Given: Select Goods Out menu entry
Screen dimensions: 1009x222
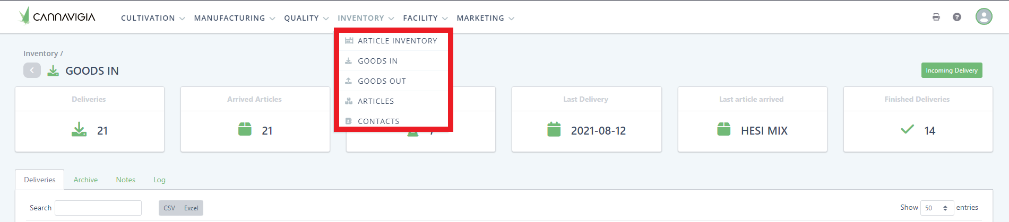Looking at the screenshot, I should [382, 81].
